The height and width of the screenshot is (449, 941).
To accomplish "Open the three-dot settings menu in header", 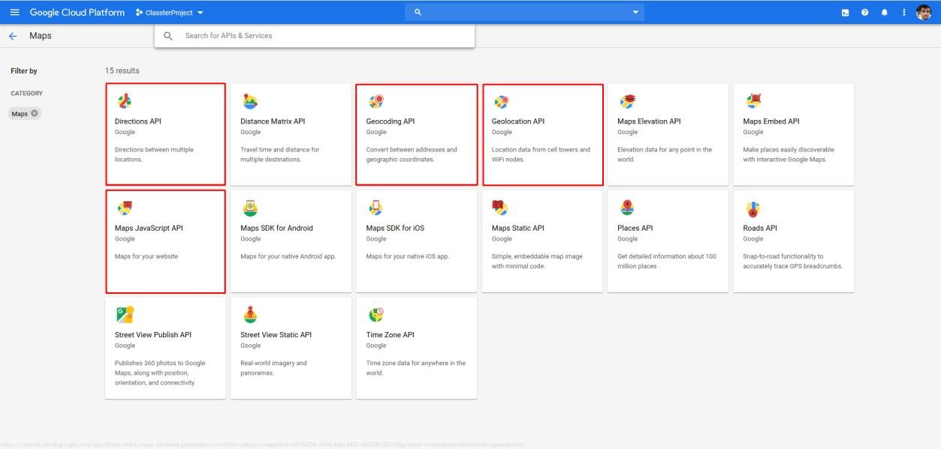I will point(903,13).
